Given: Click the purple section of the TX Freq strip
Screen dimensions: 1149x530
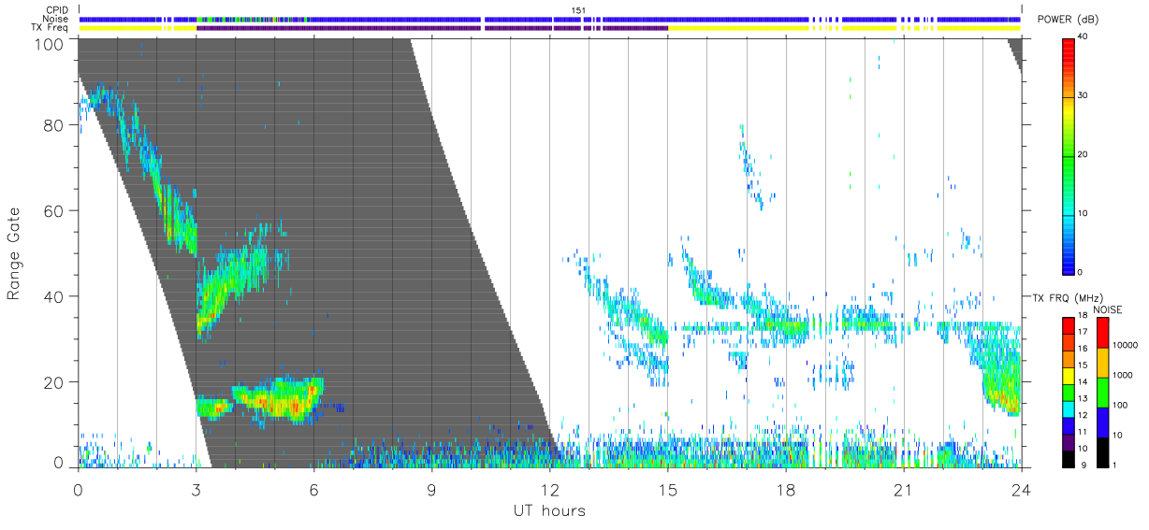Looking at the screenshot, I should [x=432, y=28].
